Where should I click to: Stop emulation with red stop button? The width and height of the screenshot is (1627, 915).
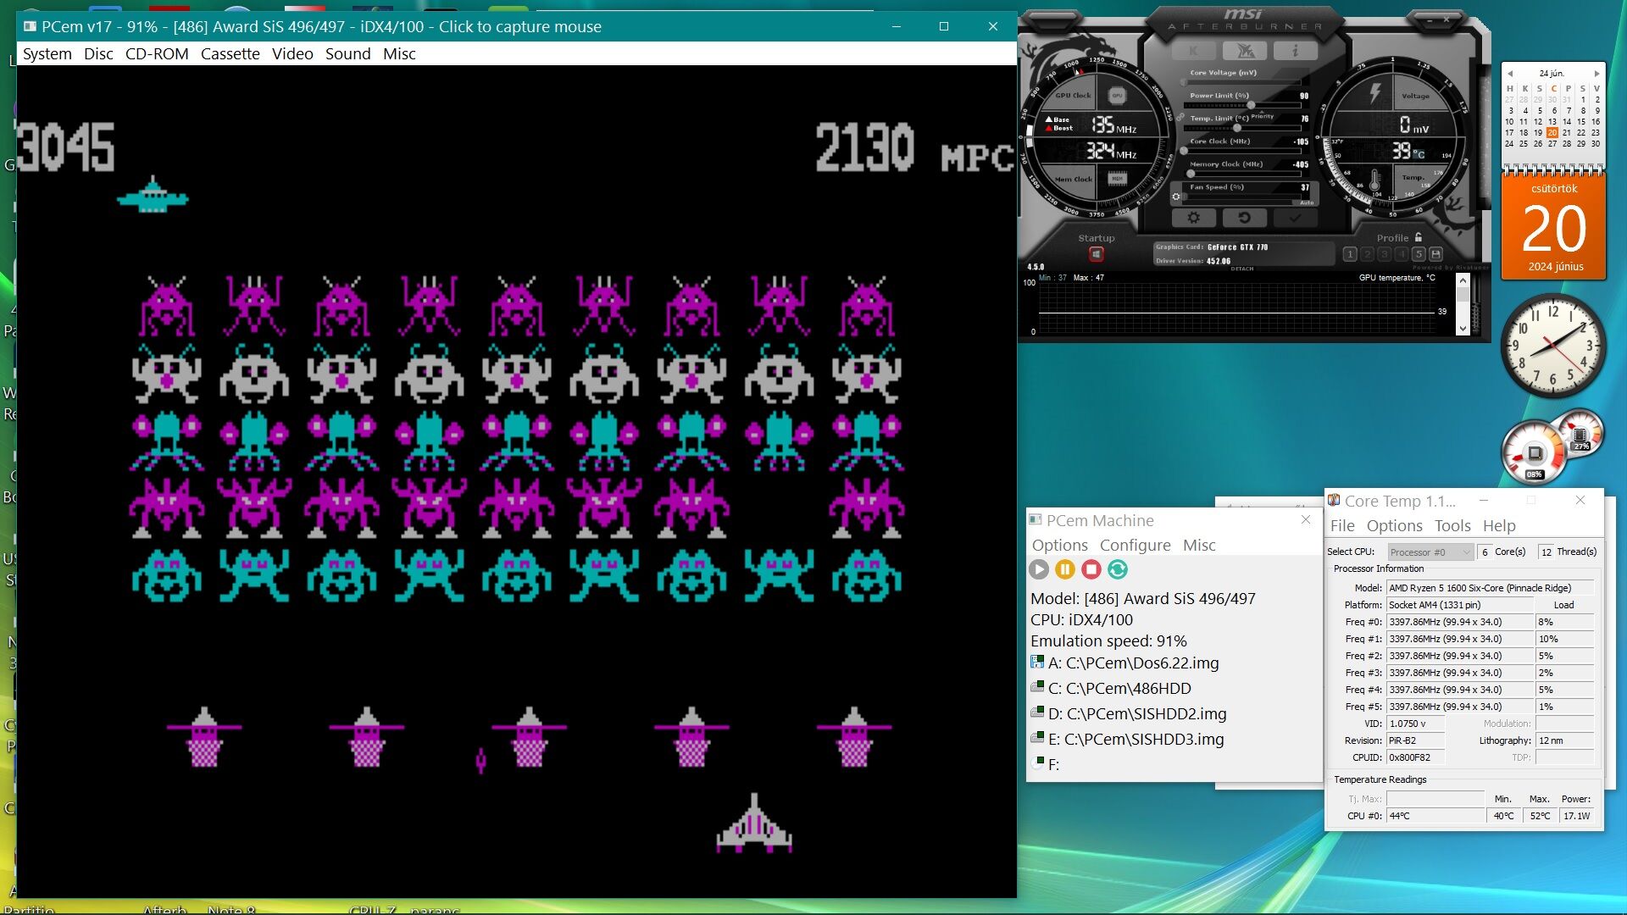tap(1091, 570)
